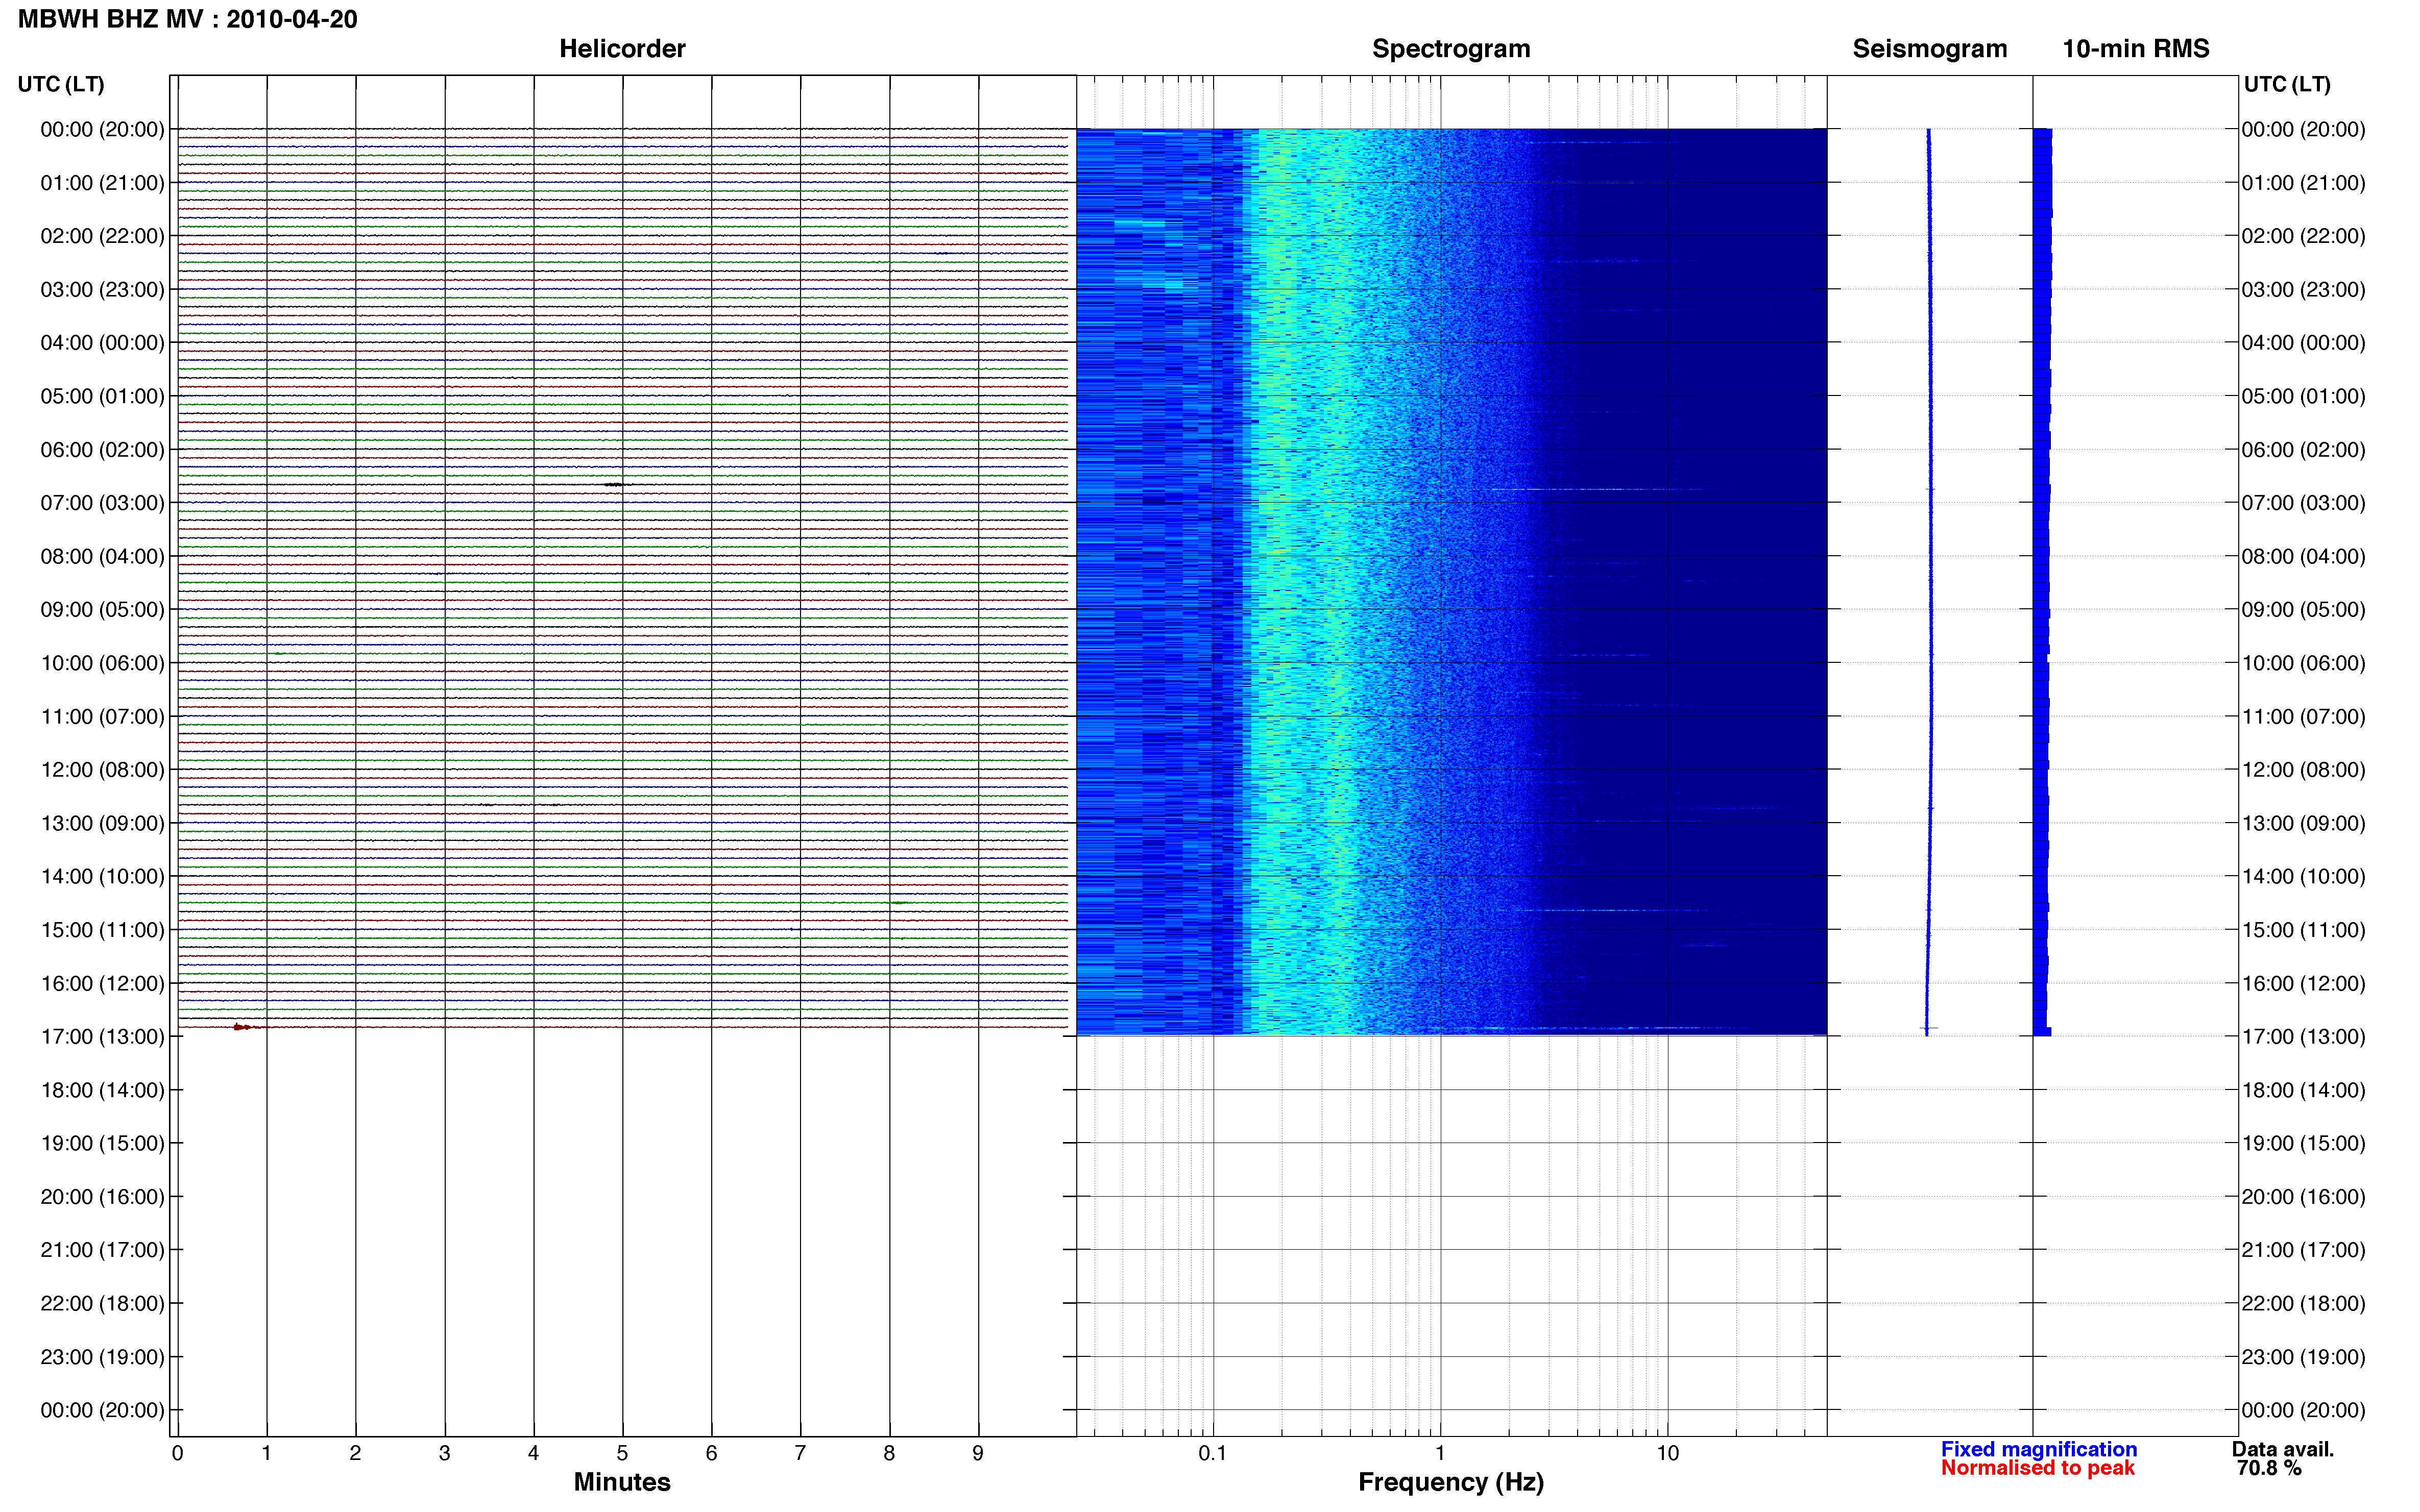Click tick label 5 on the Minutes axis
The height and width of the screenshot is (1512, 2420).
622,1453
